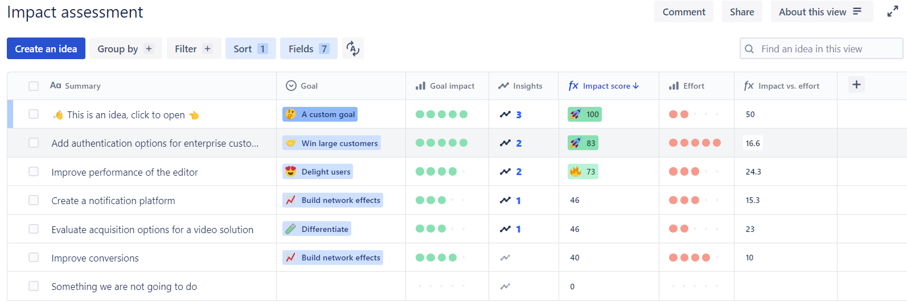Change 'Delight users' goal tag
Screen dimensions: 907x307
click(318, 171)
